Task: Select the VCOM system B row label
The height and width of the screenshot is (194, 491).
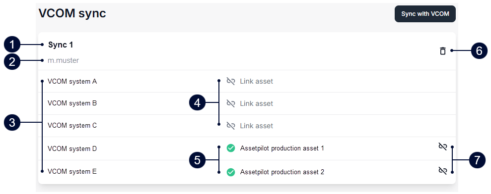Action: 72,103
